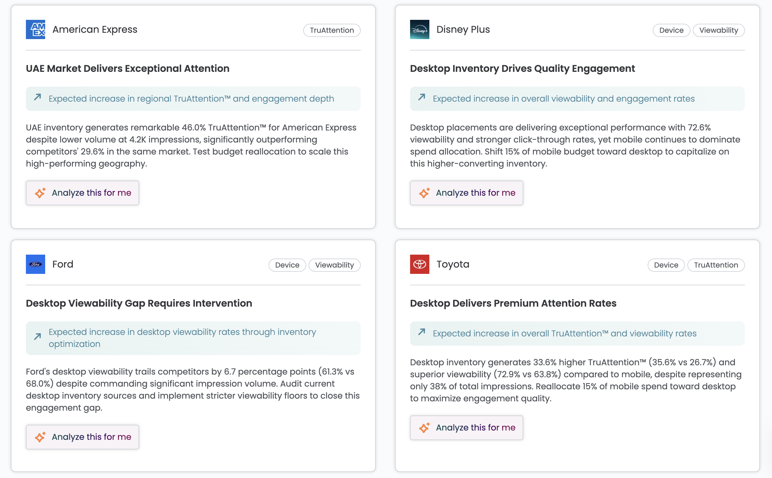Viewport: 772px width, 478px height.
Task: Open 'Desktop Inventory Drives Quality Engagement' heading
Action: pyautogui.click(x=522, y=69)
